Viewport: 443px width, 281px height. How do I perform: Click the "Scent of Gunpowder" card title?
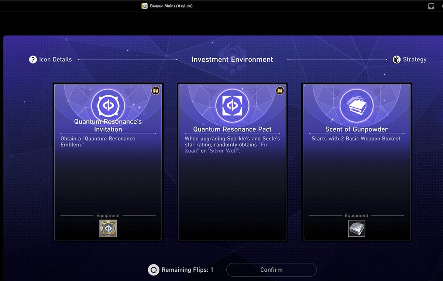point(356,129)
